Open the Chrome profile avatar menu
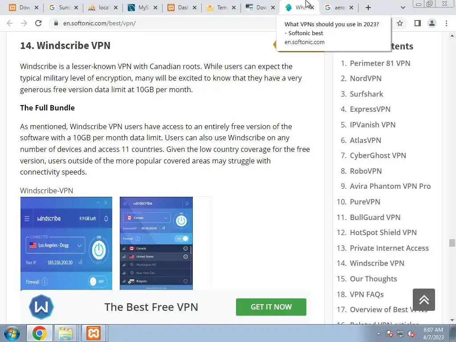 click(432, 23)
